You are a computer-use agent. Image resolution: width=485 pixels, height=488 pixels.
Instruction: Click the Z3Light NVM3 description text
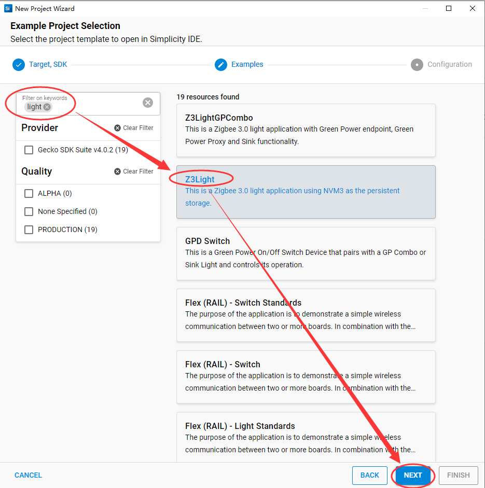click(x=293, y=197)
